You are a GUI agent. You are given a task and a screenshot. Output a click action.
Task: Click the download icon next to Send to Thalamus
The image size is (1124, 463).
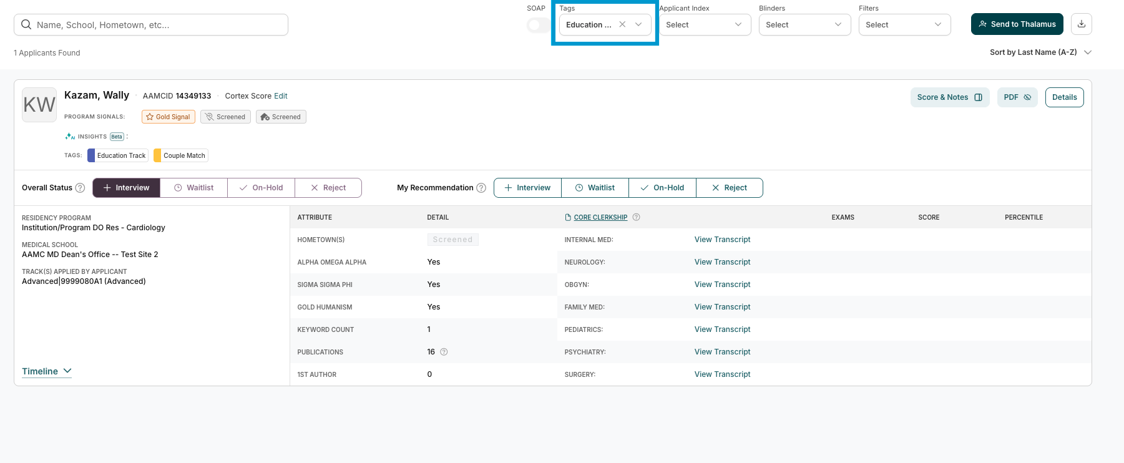pyautogui.click(x=1082, y=24)
